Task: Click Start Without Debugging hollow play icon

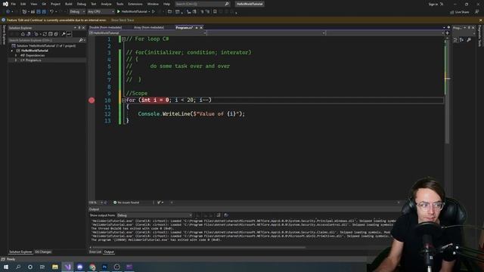Action: [x=154, y=12]
